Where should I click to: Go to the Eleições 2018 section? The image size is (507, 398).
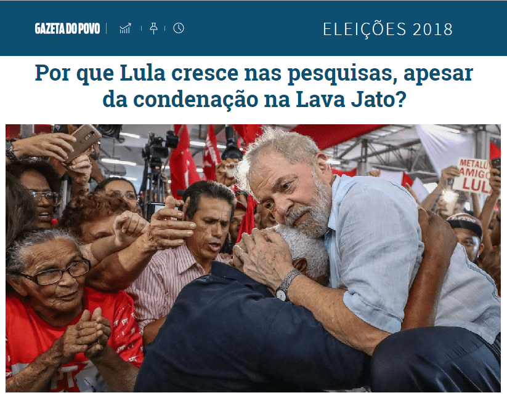[x=387, y=29]
